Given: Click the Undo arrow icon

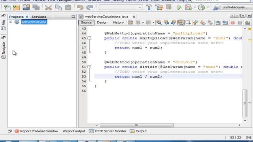Looking at the screenshot, I should pyautogui.click(x=80, y=7).
